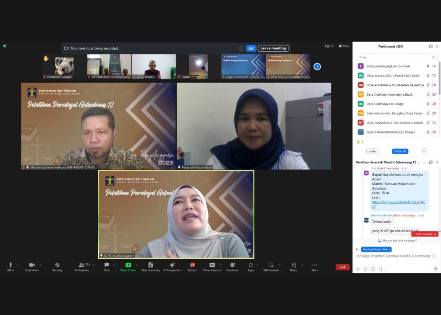This screenshot has height=315, width=441.
Task: Pop out the Participants panel
Action: click(430, 47)
